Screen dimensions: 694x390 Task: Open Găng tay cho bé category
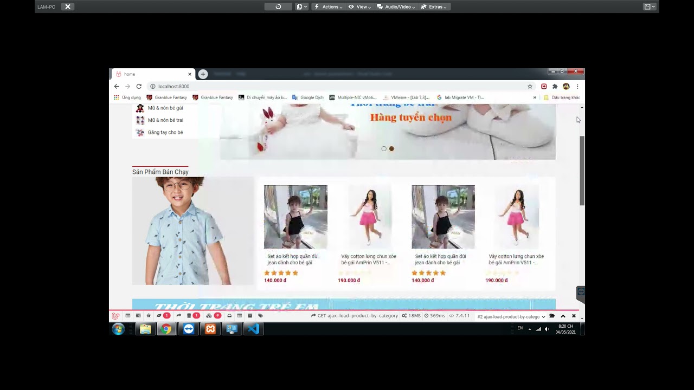(159, 132)
